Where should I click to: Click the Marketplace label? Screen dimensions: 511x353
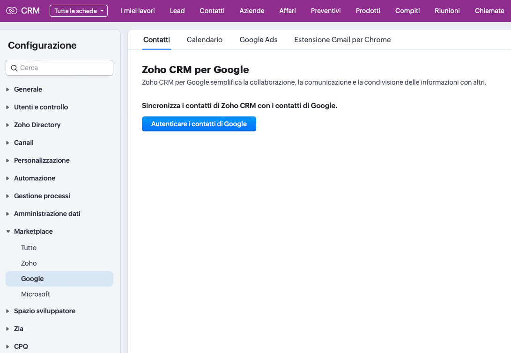click(33, 231)
